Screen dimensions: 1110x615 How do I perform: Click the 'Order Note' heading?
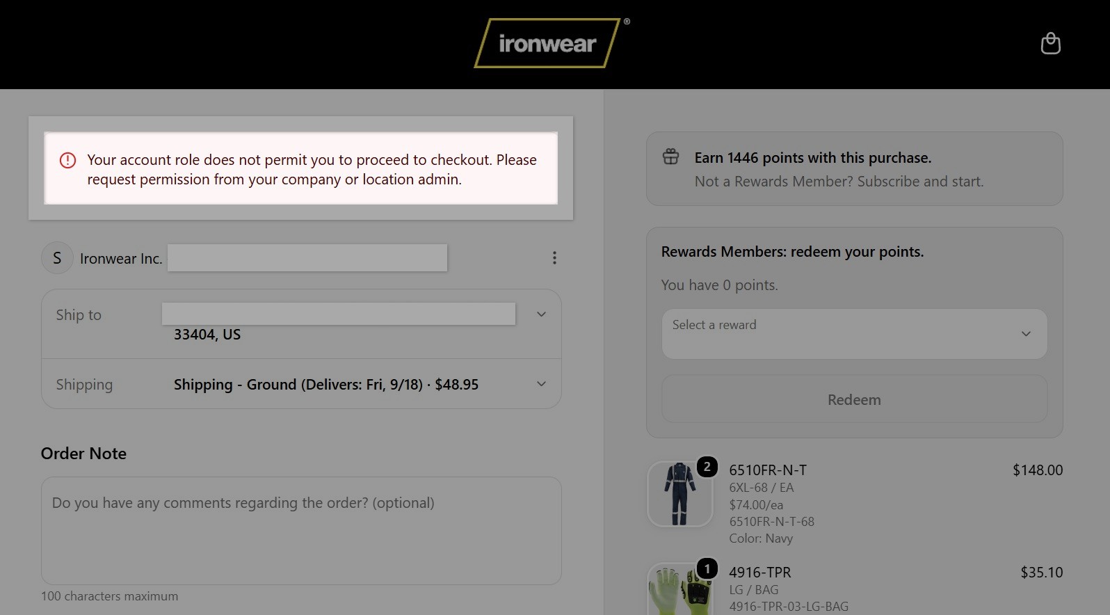point(83,454)
